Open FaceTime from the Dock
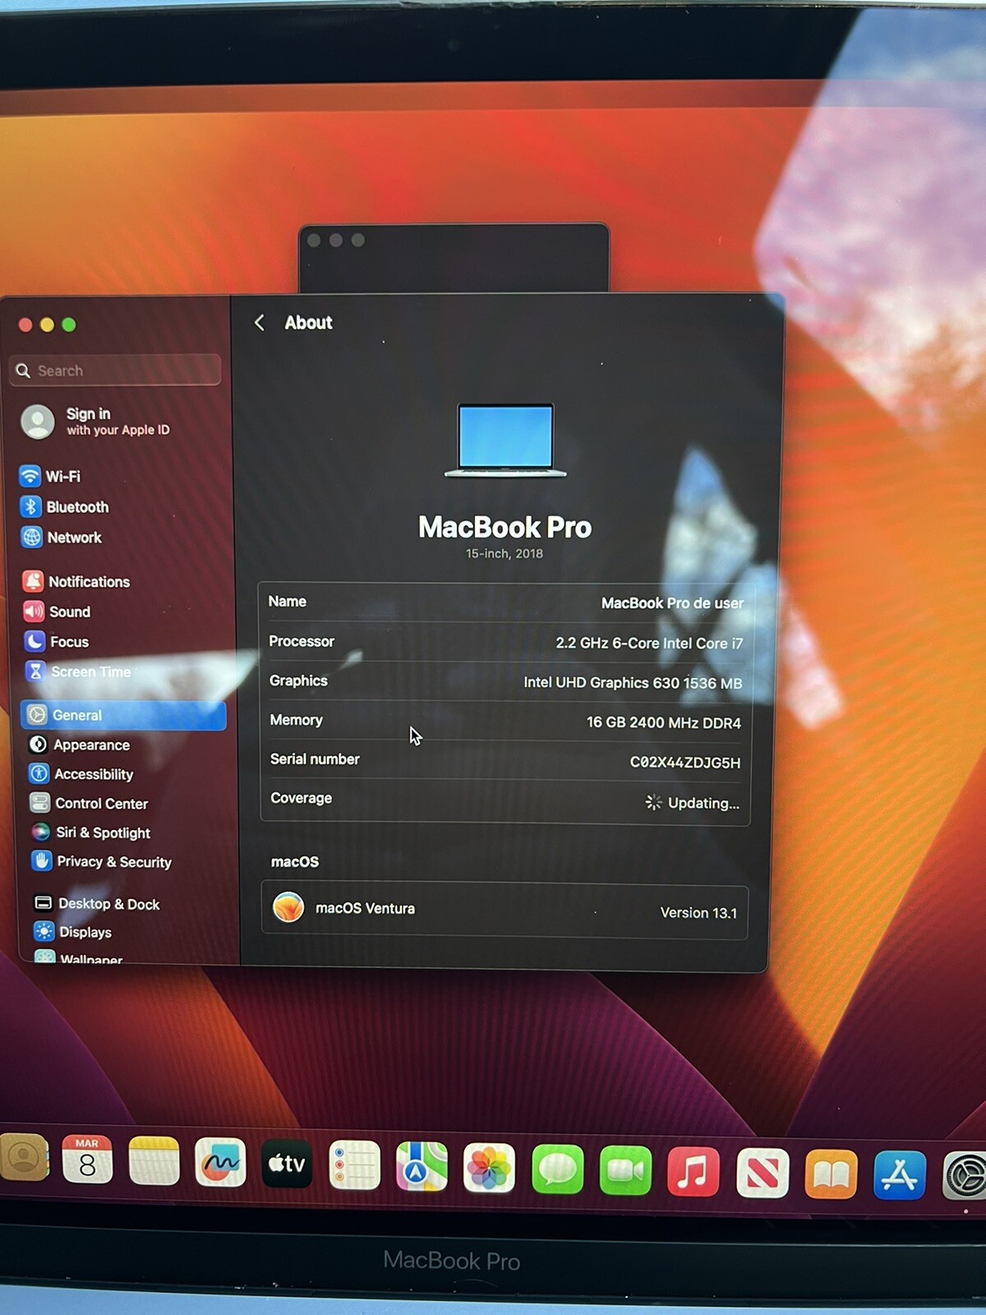This screenshot has height=1315, width=986. 625,1170
